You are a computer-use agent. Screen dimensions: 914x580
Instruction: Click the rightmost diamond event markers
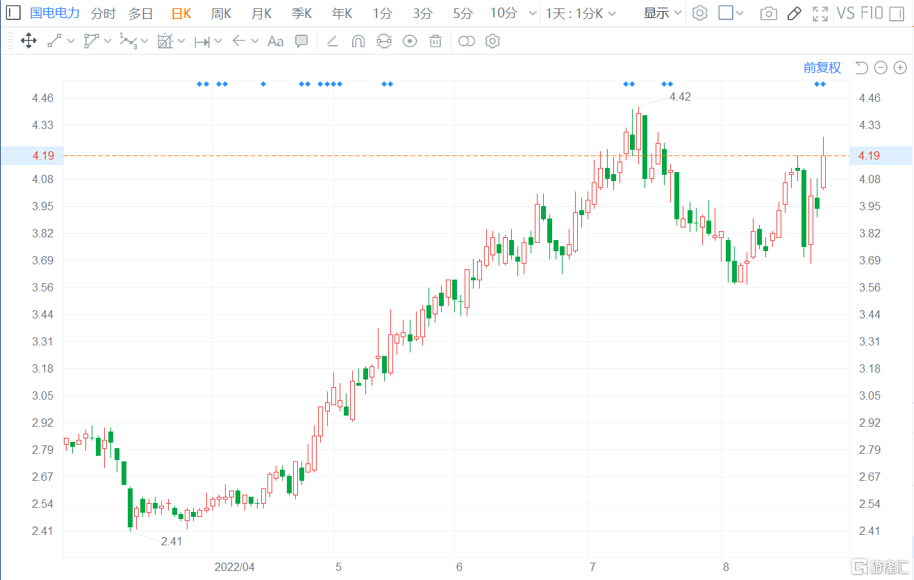coord(820,84)
